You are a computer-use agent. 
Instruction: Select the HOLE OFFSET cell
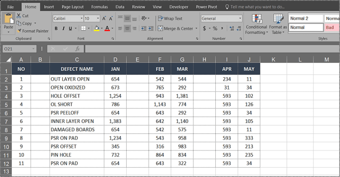click(77, 96)
